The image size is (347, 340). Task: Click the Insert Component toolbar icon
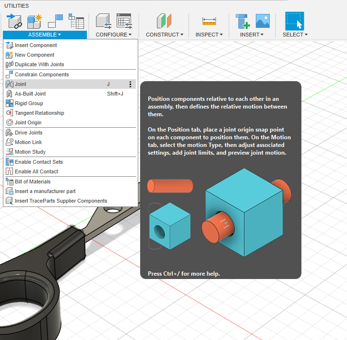(x=14, y=21)
